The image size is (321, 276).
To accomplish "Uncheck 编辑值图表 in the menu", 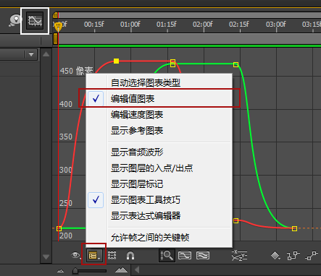I will (x=159, y=98).
